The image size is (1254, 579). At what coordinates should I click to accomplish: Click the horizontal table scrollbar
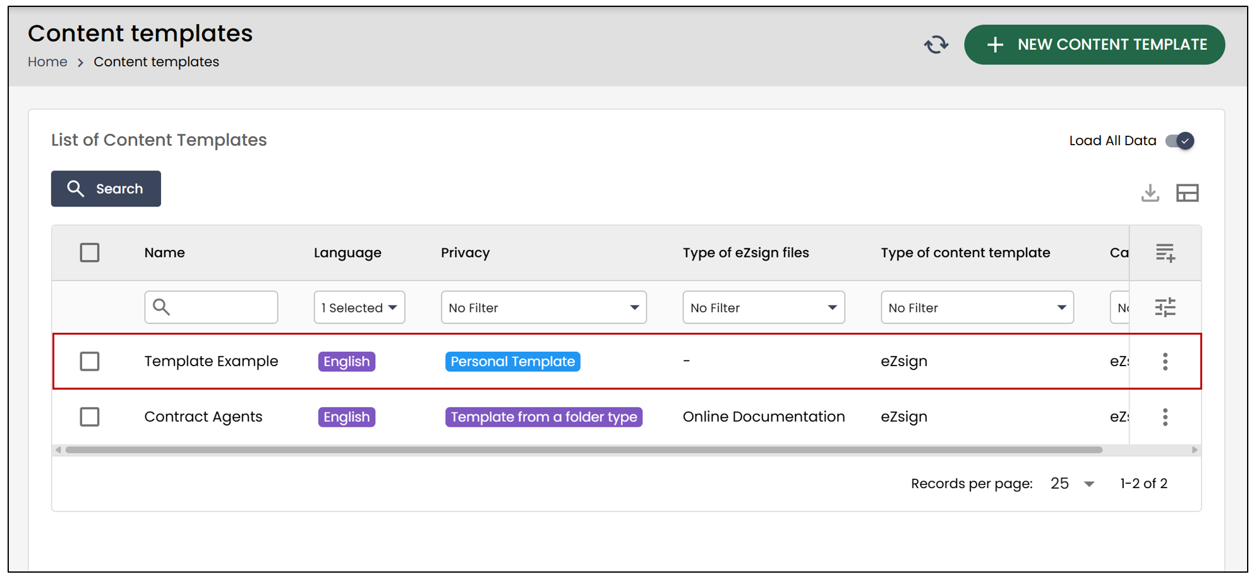click(584, 450)
